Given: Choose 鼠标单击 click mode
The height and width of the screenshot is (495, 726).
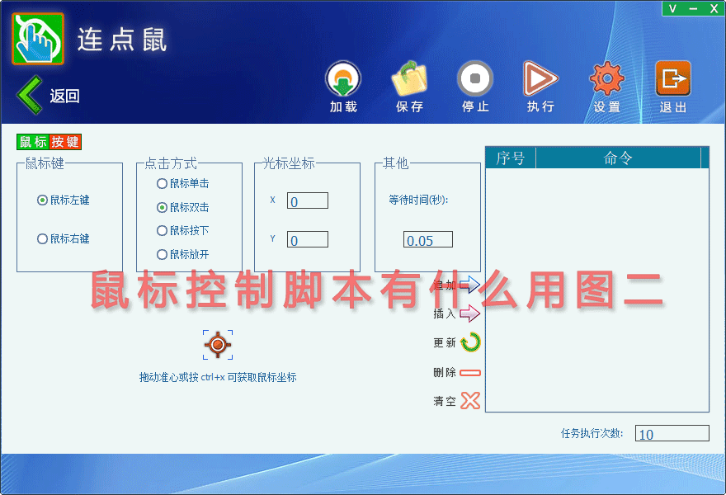Looking at the screenshot, I should [x=183, y=184].
